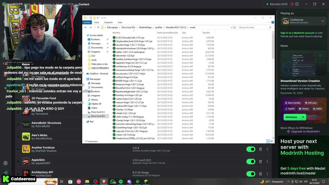Open File Explorer taskbar icon

tap(87, 182)
